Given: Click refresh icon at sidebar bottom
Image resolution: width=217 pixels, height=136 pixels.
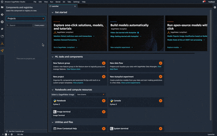Looking at the screenshot, I should pyautogui.click(x=7, y=131).
